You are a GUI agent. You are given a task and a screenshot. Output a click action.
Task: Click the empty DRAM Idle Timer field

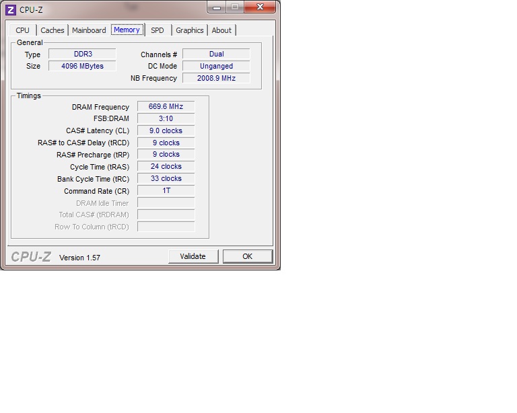tap(166, 202)
